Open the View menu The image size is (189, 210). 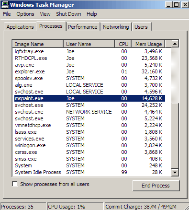(45, 14)
